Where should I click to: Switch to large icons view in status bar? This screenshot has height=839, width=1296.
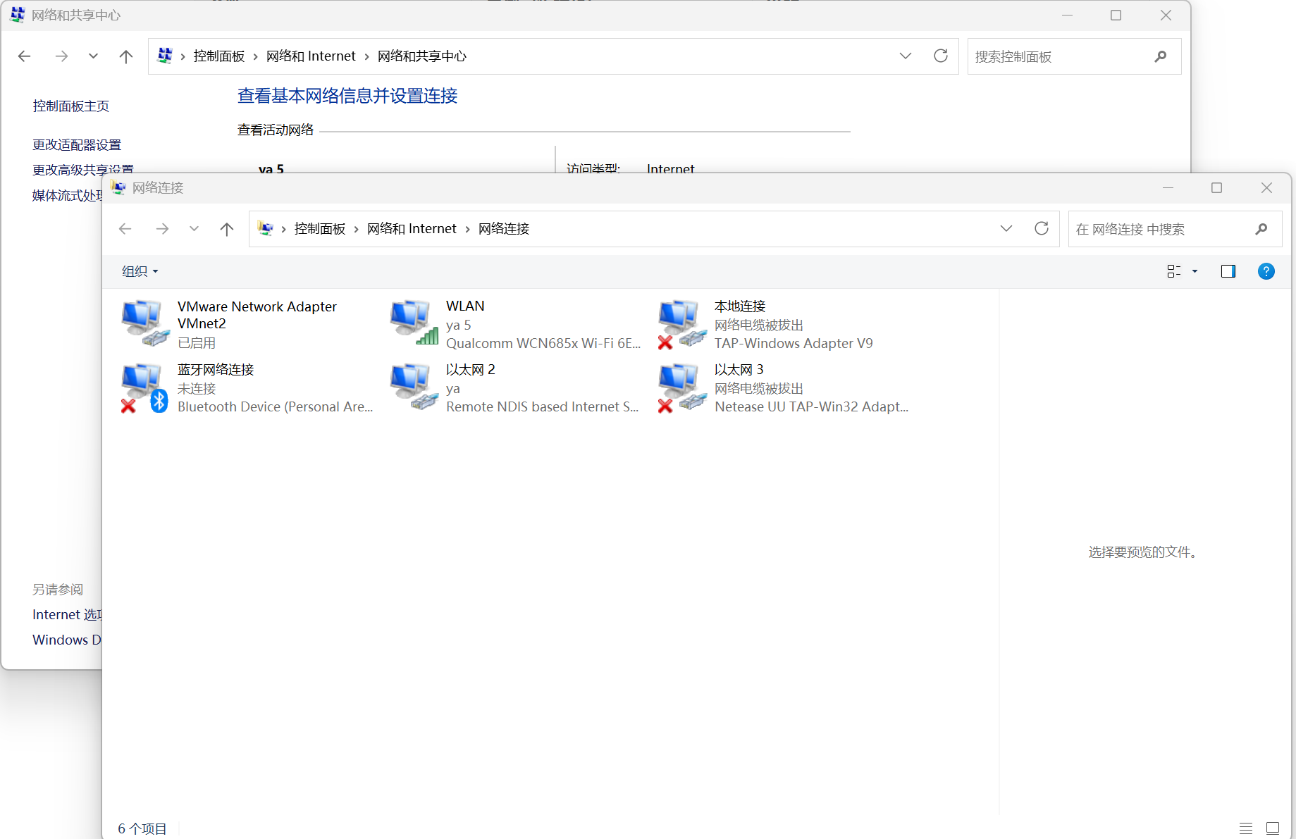1272,828
